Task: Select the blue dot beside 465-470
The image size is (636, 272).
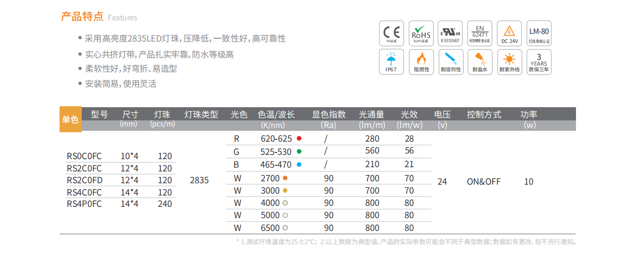Action: click(299, 165)
